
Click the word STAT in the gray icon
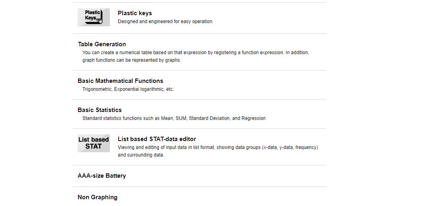click(93, 147)
